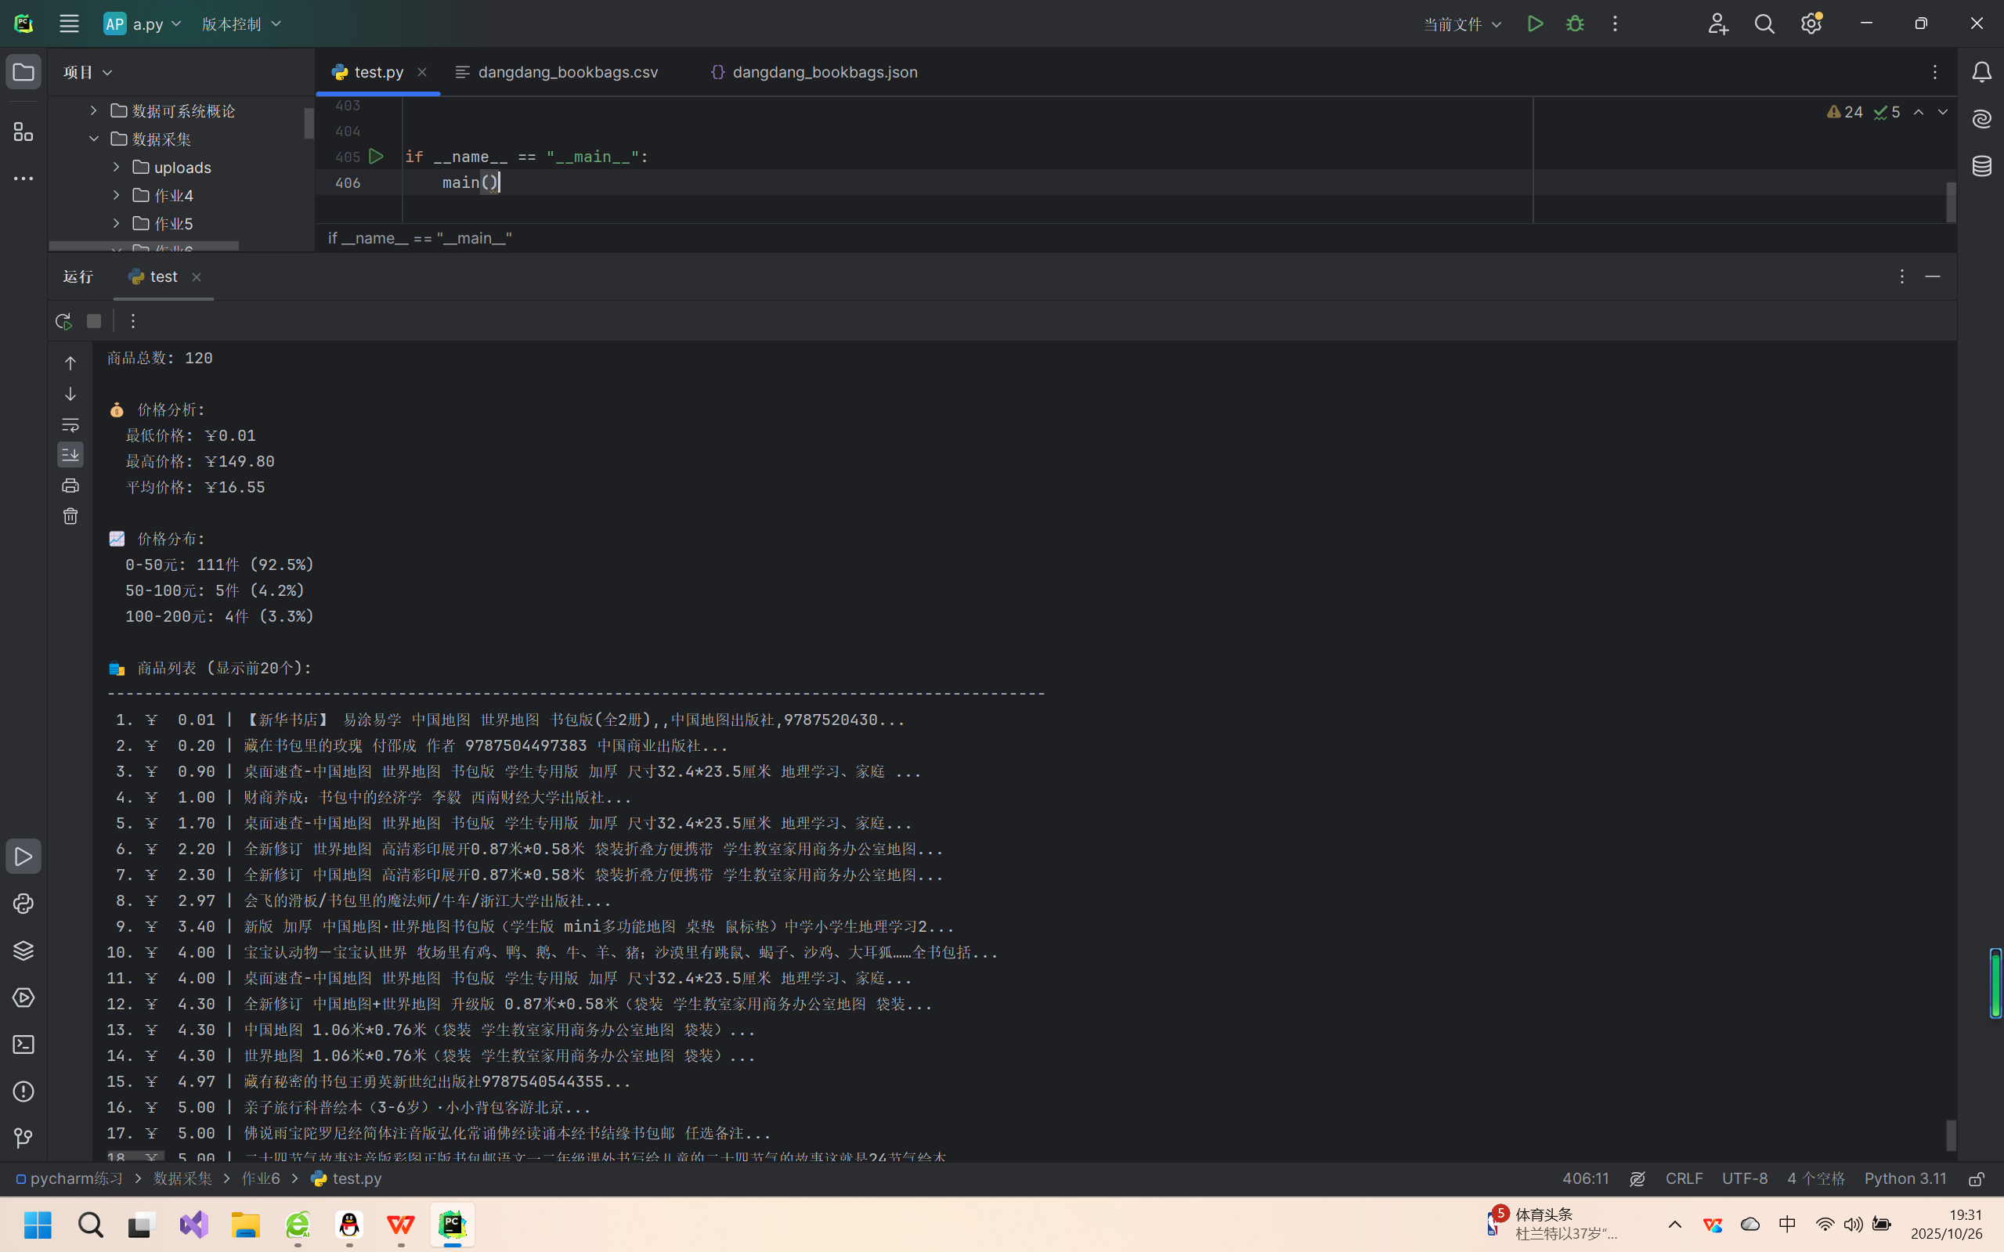The image size is (2004, 1252).
Task: Rerun the test script
Action: [63, 321]
